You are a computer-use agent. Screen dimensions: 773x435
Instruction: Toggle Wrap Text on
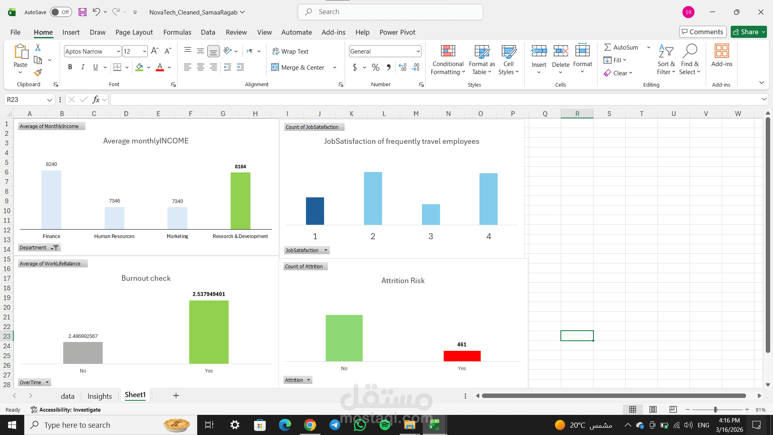[x=290, y=51]
